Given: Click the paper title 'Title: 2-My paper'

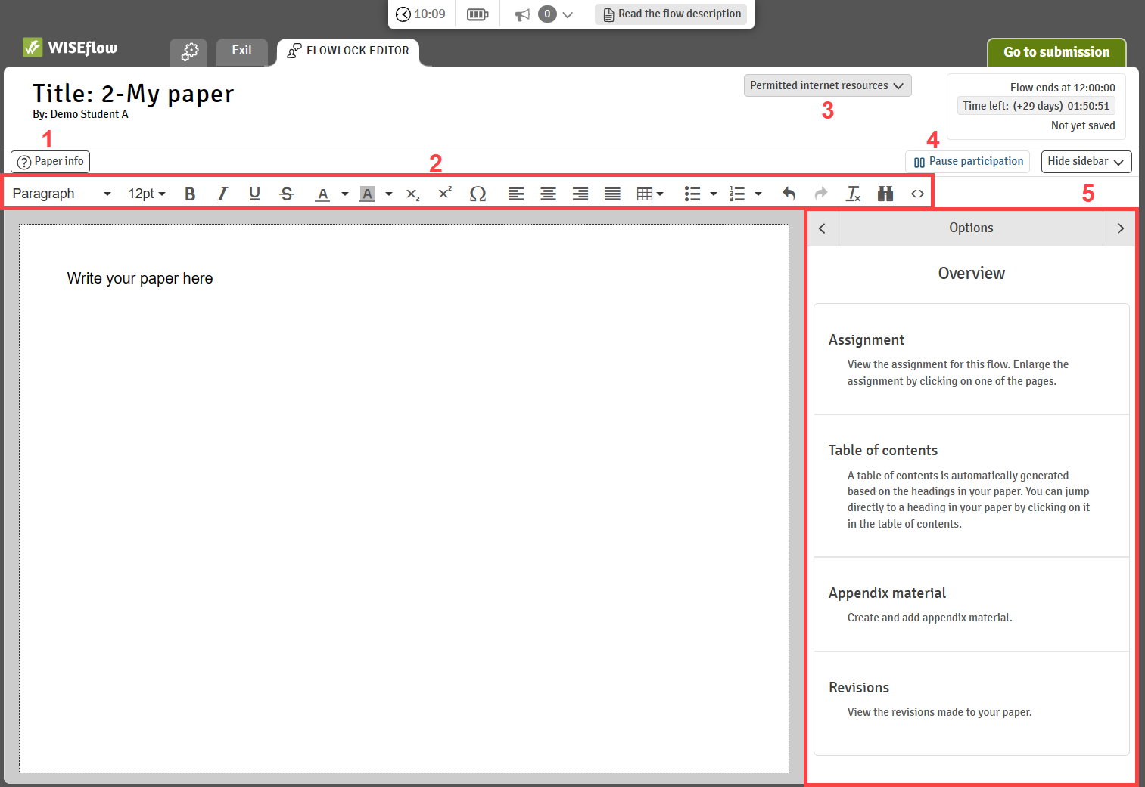Looking at the screenshot, I should coord(133,93).
